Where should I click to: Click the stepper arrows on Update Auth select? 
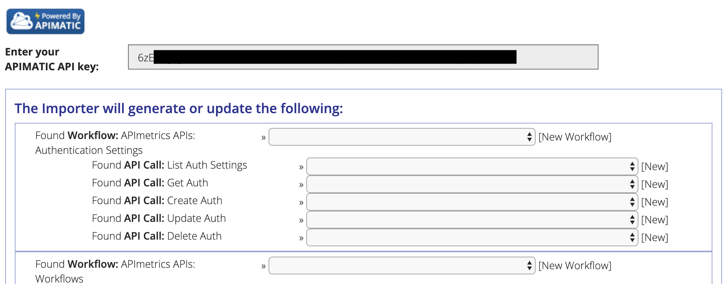pos(632,220)
